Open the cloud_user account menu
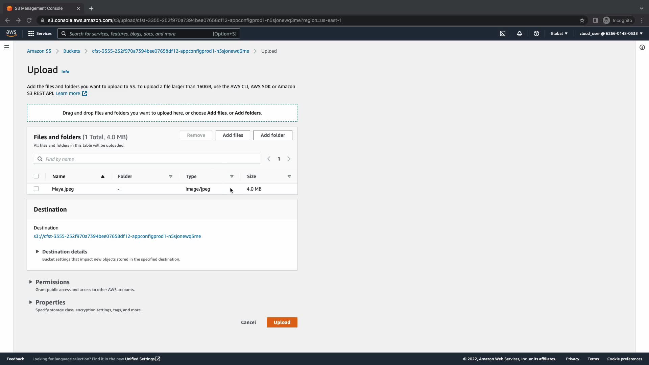Image resolution: width=649 pixels, height=365 pixels. (x=611, y=33)
